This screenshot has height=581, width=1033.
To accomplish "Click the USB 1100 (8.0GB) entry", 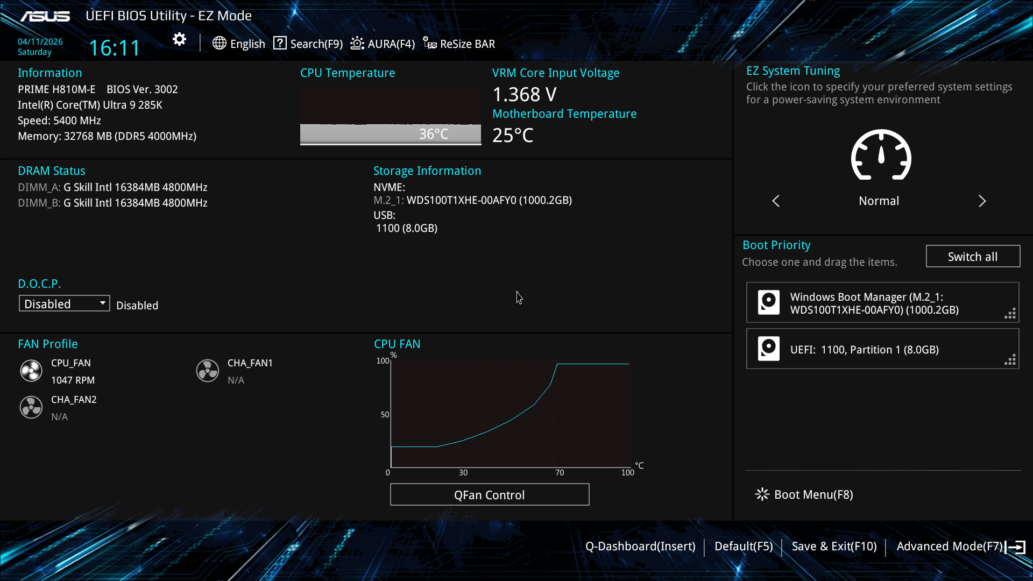I will (x=407, y=228).
